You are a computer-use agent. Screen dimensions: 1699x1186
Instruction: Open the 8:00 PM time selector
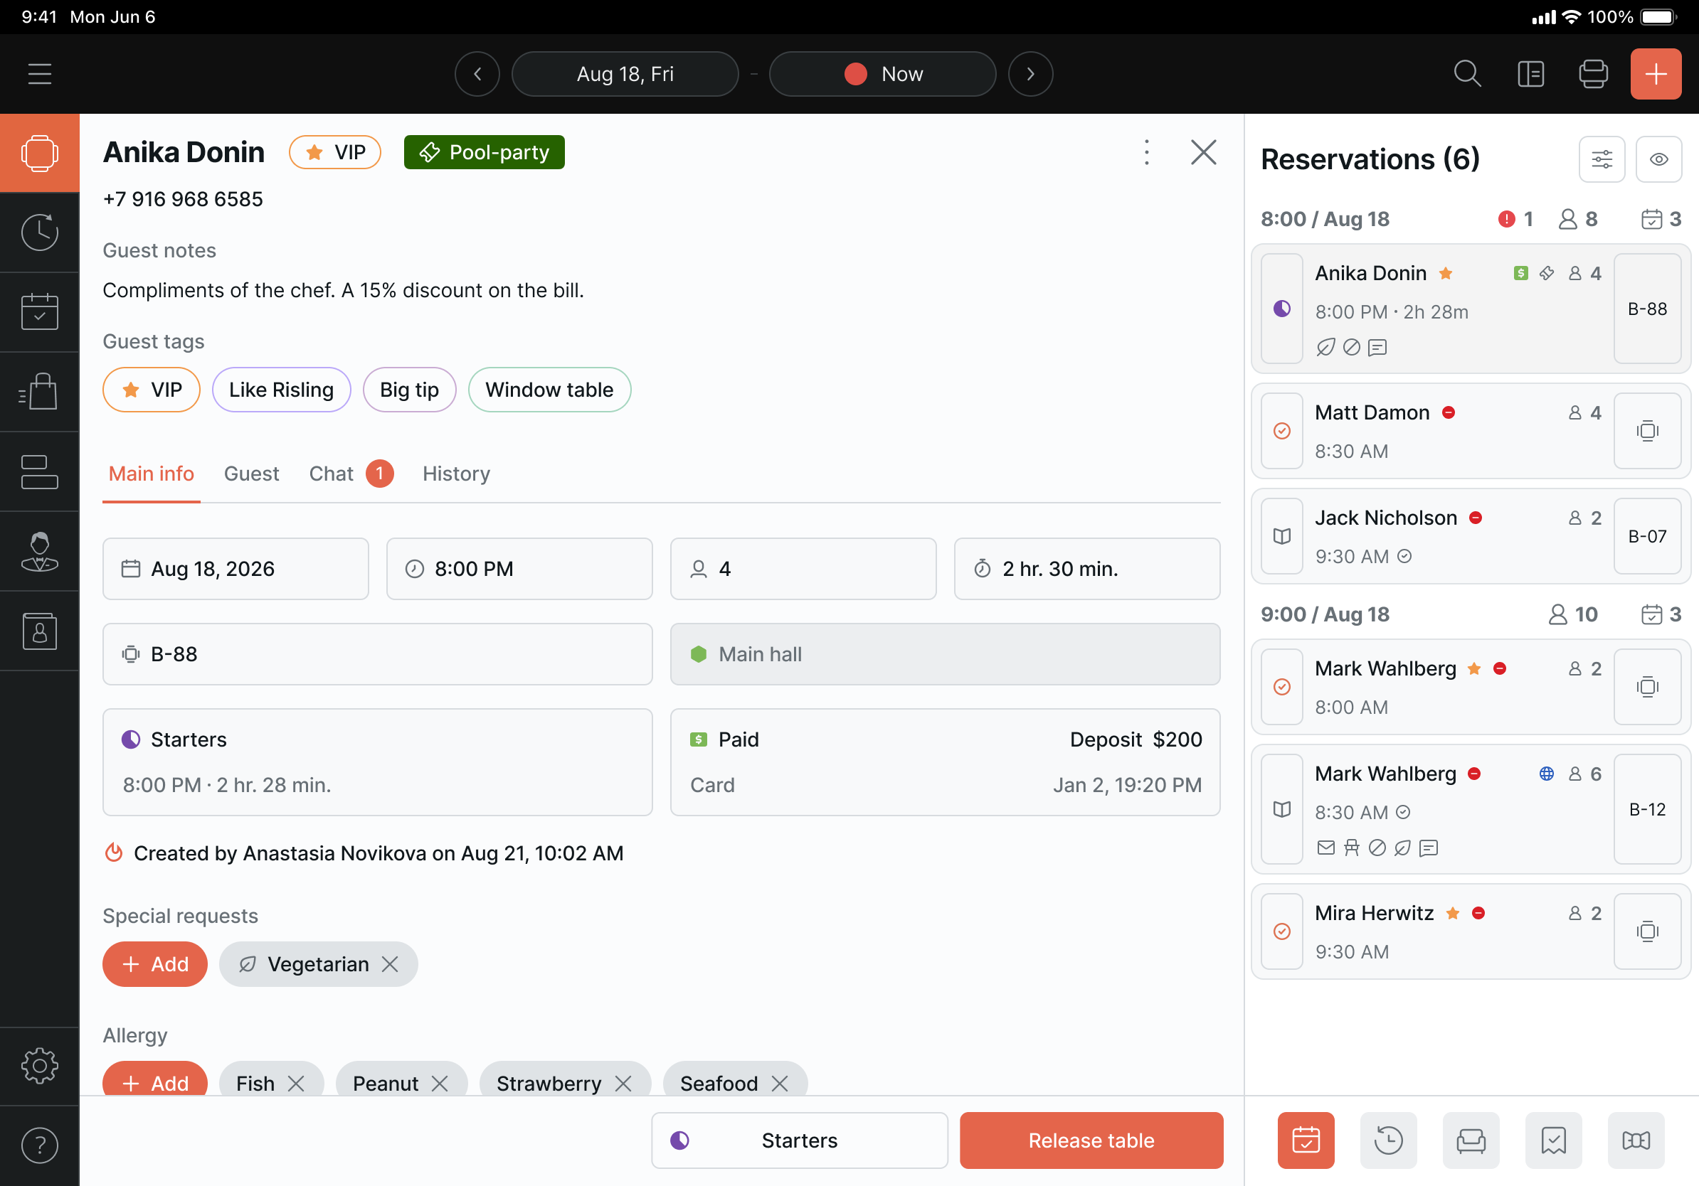519,569
